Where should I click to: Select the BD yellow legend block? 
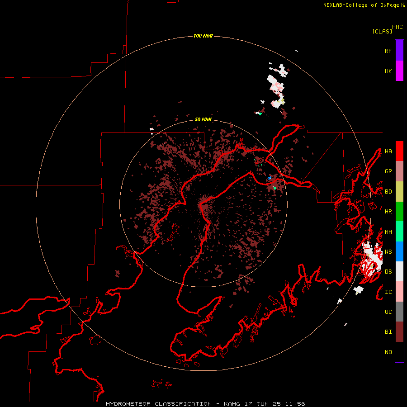[x=399, y=191]
